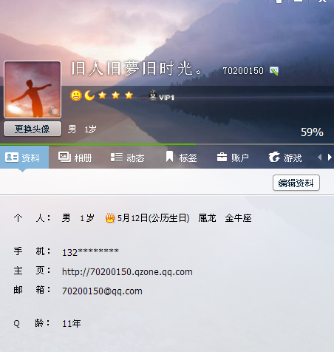Image resolution: width=334 pixels, height=352 pixels.
Task: Click the 编辑资料 button
Action: click(x=296, y=183)
